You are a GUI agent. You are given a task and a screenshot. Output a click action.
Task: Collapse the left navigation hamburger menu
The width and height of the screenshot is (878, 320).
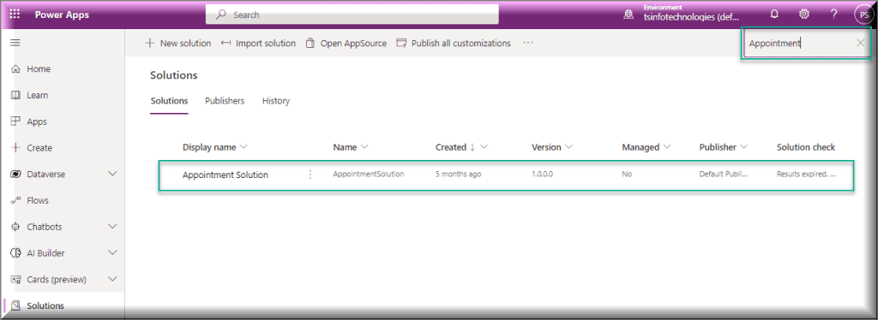tap(15, 43)
